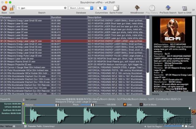Viewport: 196px width, 129px height.
Task: Open the Boom_Library database dropdown
Action: (81, 8)
